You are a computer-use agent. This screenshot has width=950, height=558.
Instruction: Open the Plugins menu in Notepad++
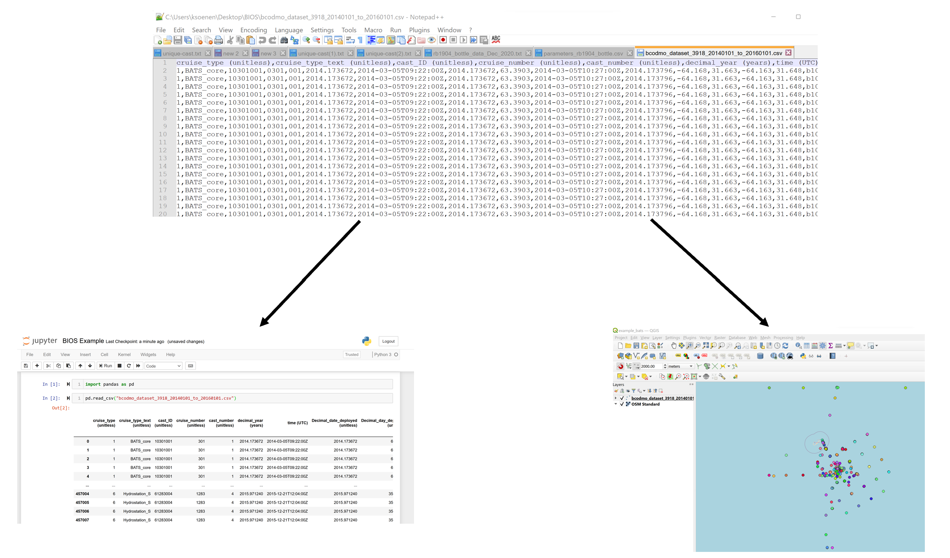[x=419, y=30]
